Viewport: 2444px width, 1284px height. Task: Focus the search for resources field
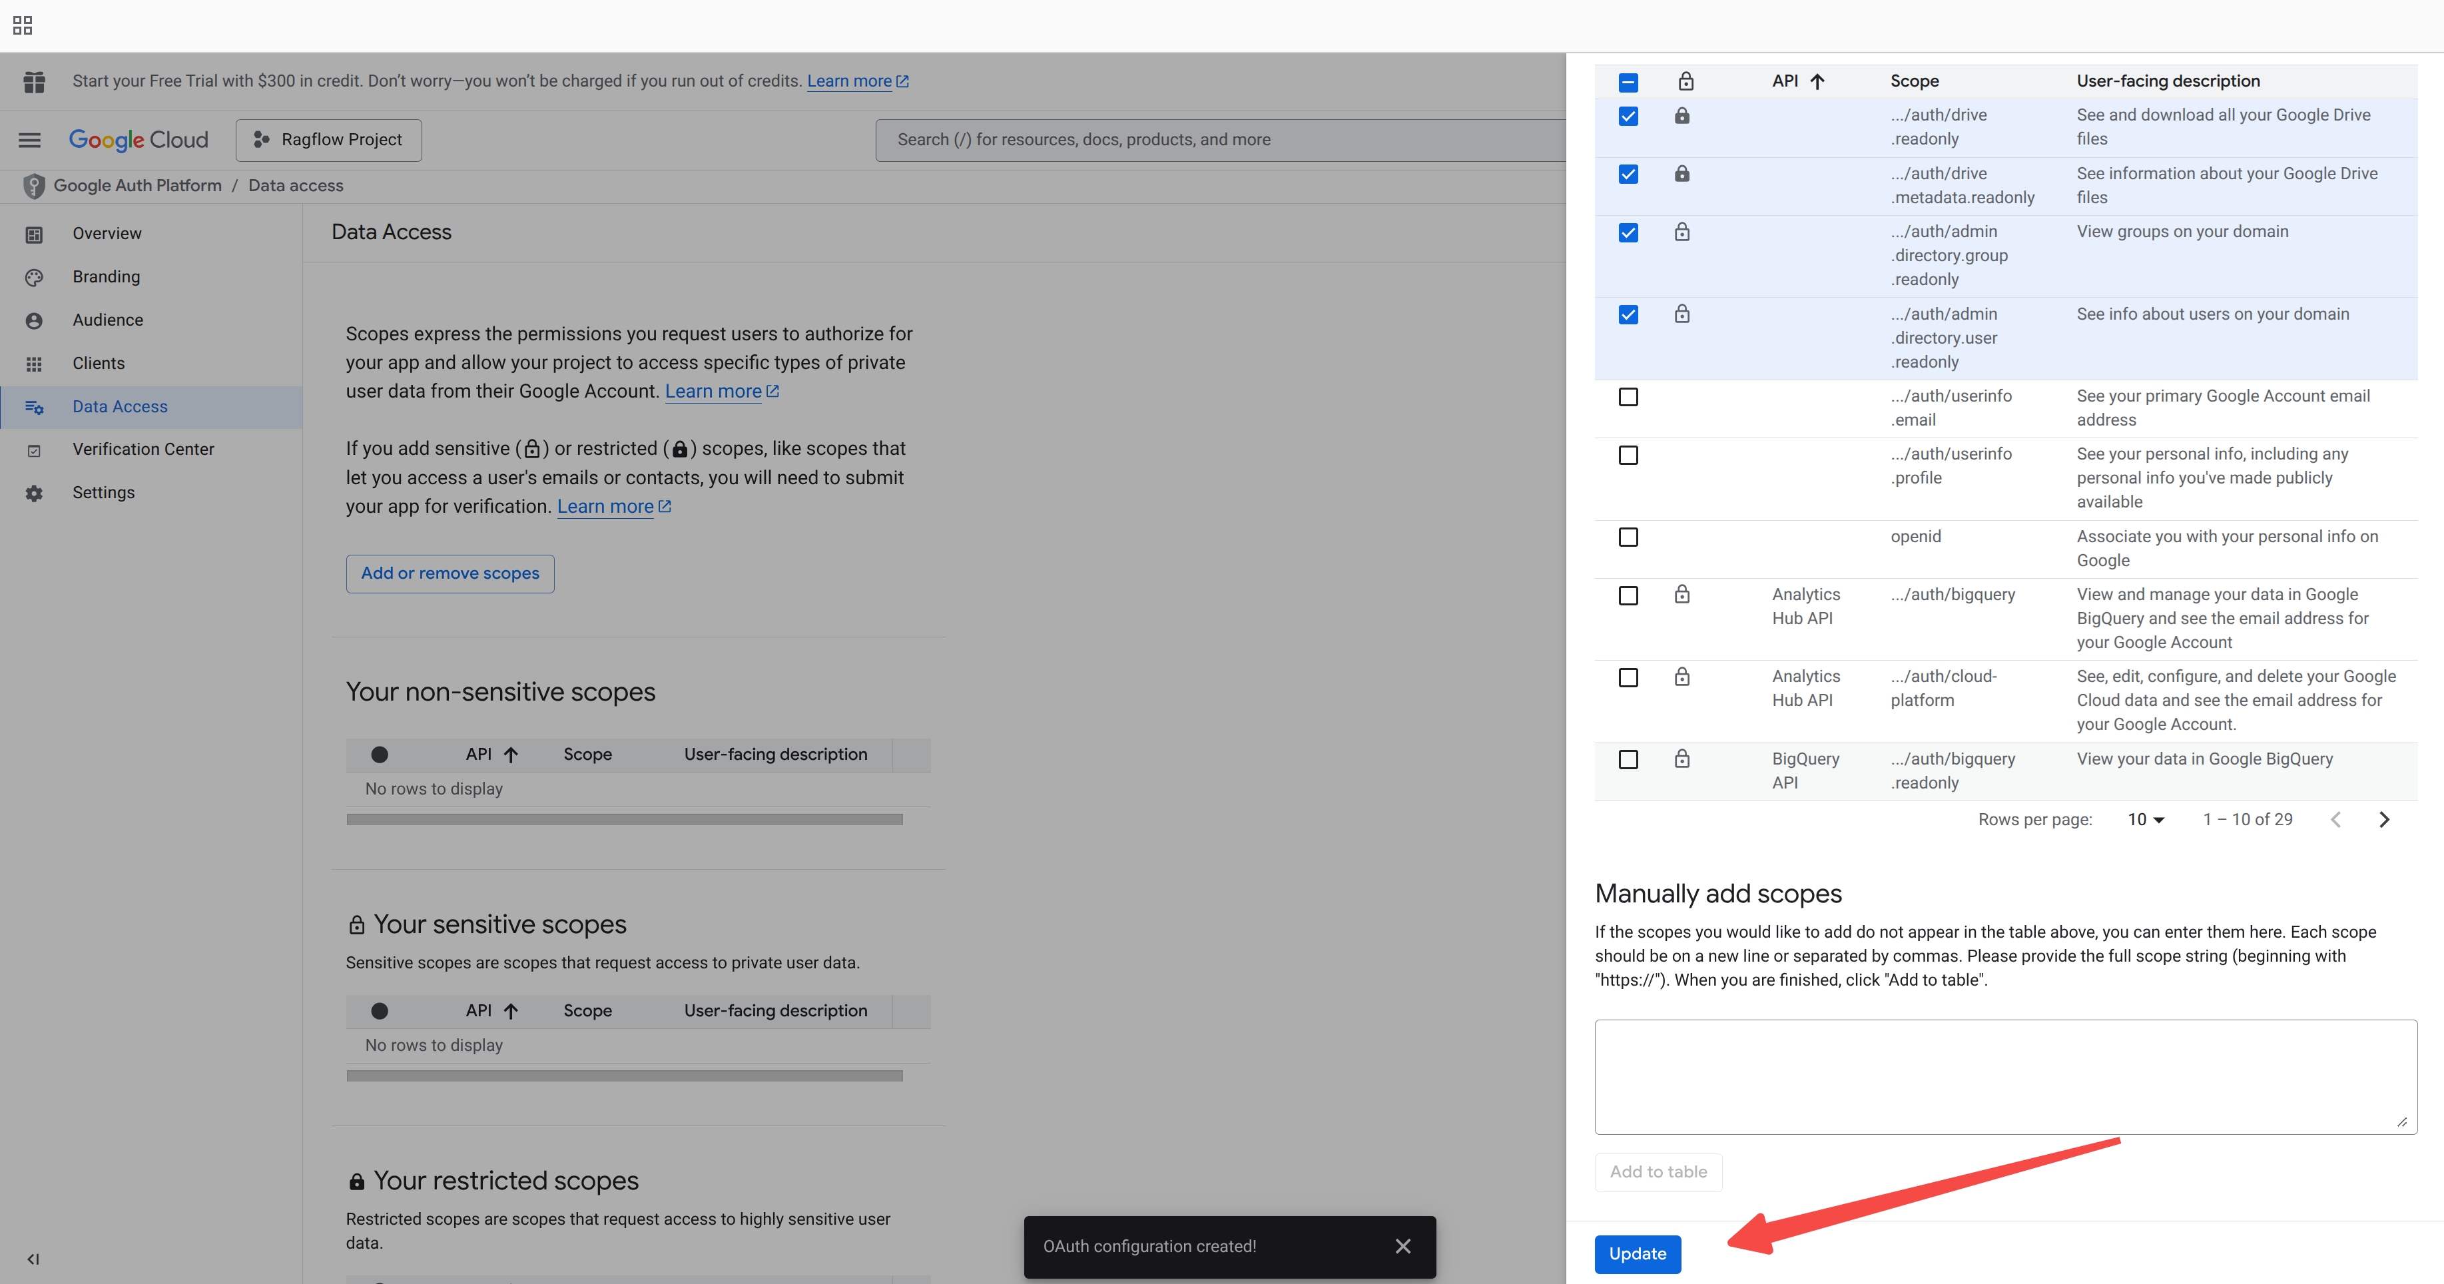coord(1220,141)
